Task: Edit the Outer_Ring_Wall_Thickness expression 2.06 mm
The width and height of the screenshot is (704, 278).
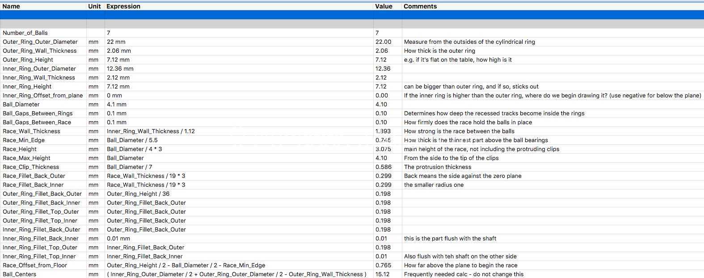Action: (119, 51)
